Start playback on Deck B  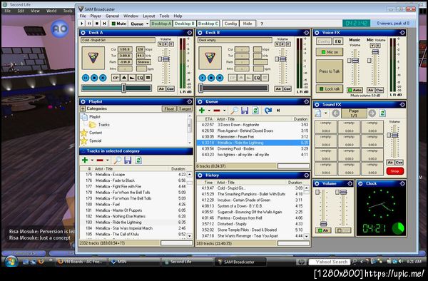tap(203, 78)
